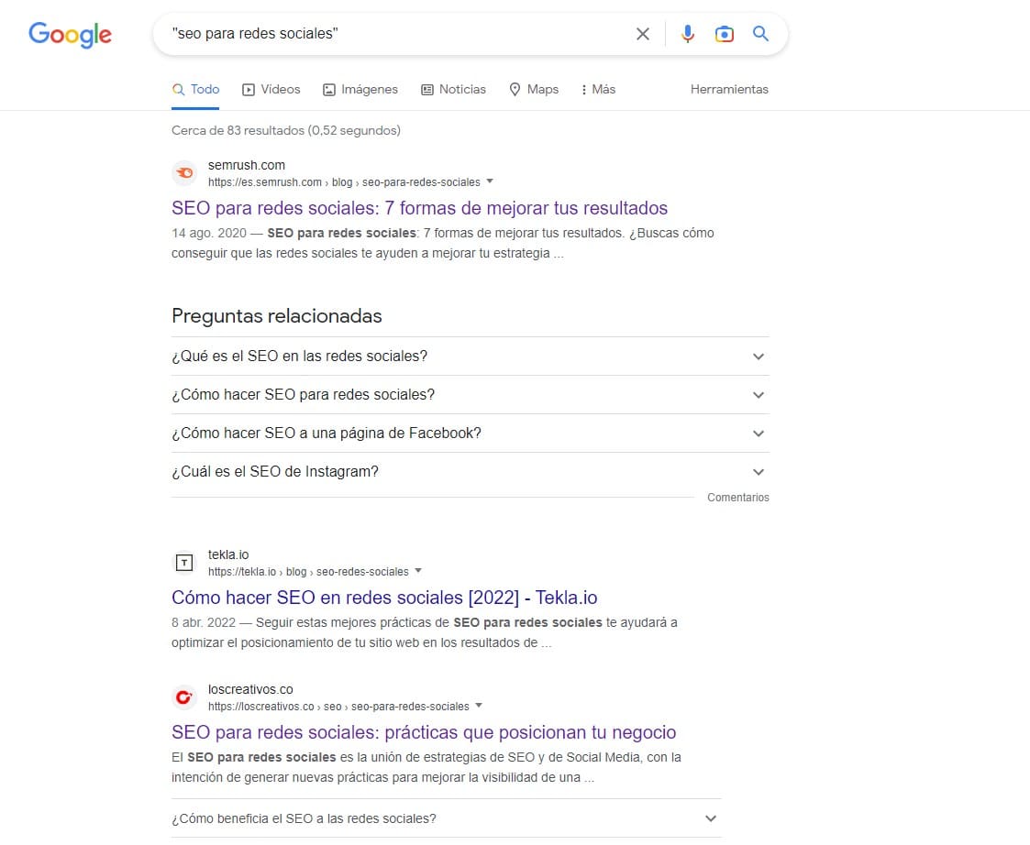Open the dropdown next to the tekla.io URL
This screenshot has height=845, width=1030.
[x=419, y=571]
